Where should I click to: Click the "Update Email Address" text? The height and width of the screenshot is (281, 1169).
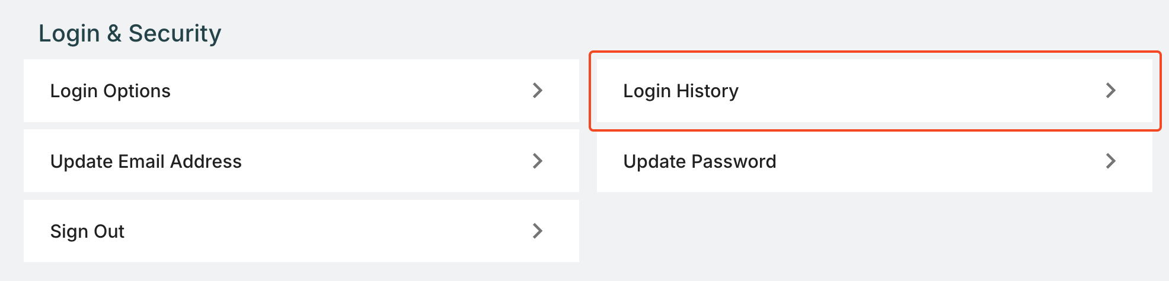pos(146,161)
